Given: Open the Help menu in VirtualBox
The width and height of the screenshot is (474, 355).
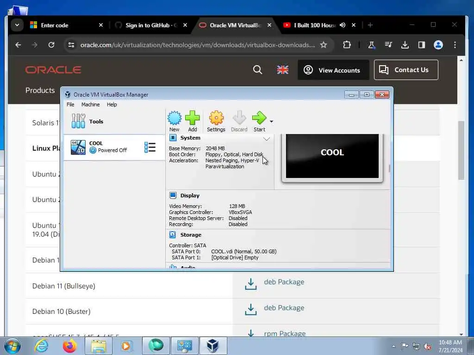Looking at the screenshot, I should click(112, 104).
